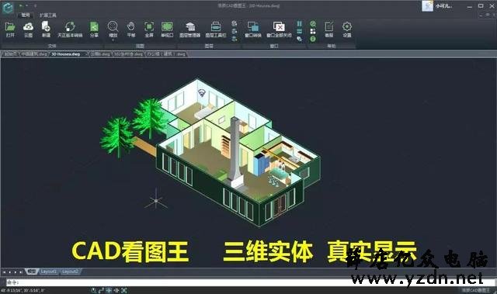Open the 图层工具栏 layer toolbar
This screenshot has width=497, height=294.
pos(216,26)
